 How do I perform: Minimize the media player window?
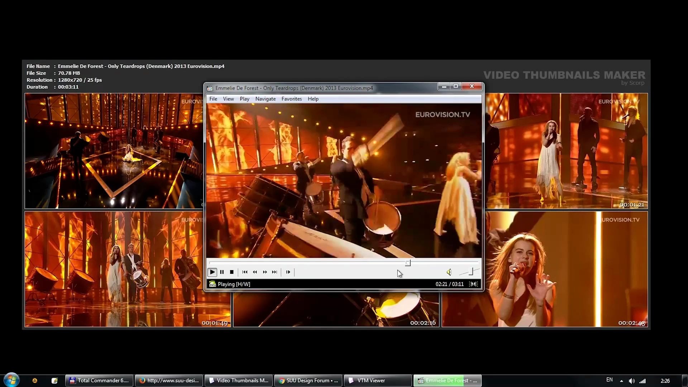click(x=444, y=86)
